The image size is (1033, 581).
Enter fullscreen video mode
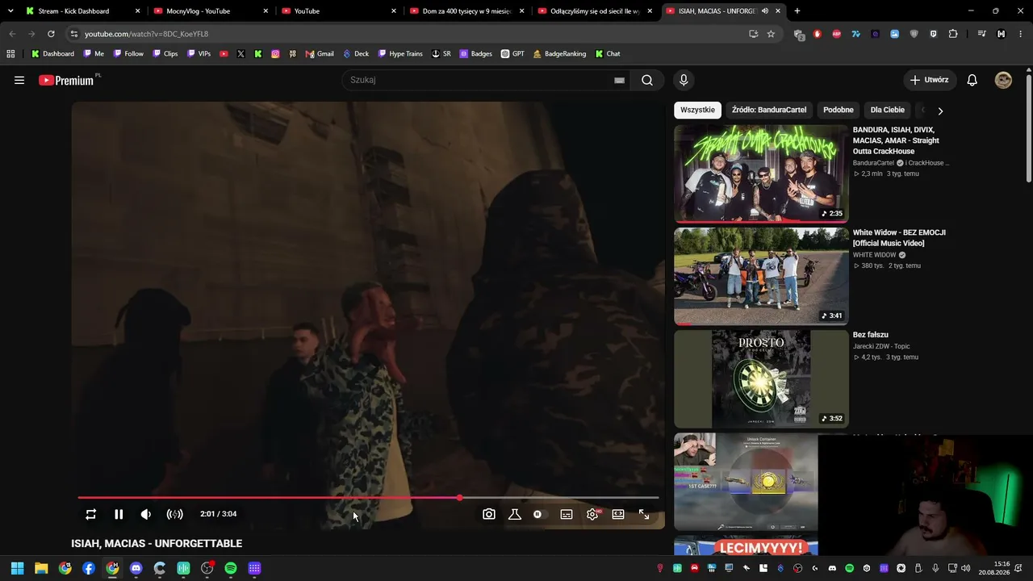point(644,514)
